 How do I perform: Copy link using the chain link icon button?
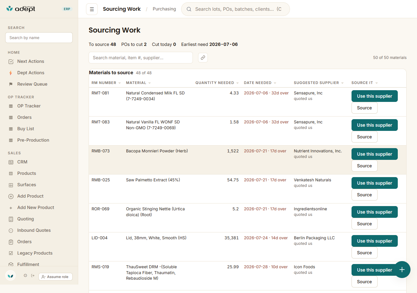pos(203,58)
